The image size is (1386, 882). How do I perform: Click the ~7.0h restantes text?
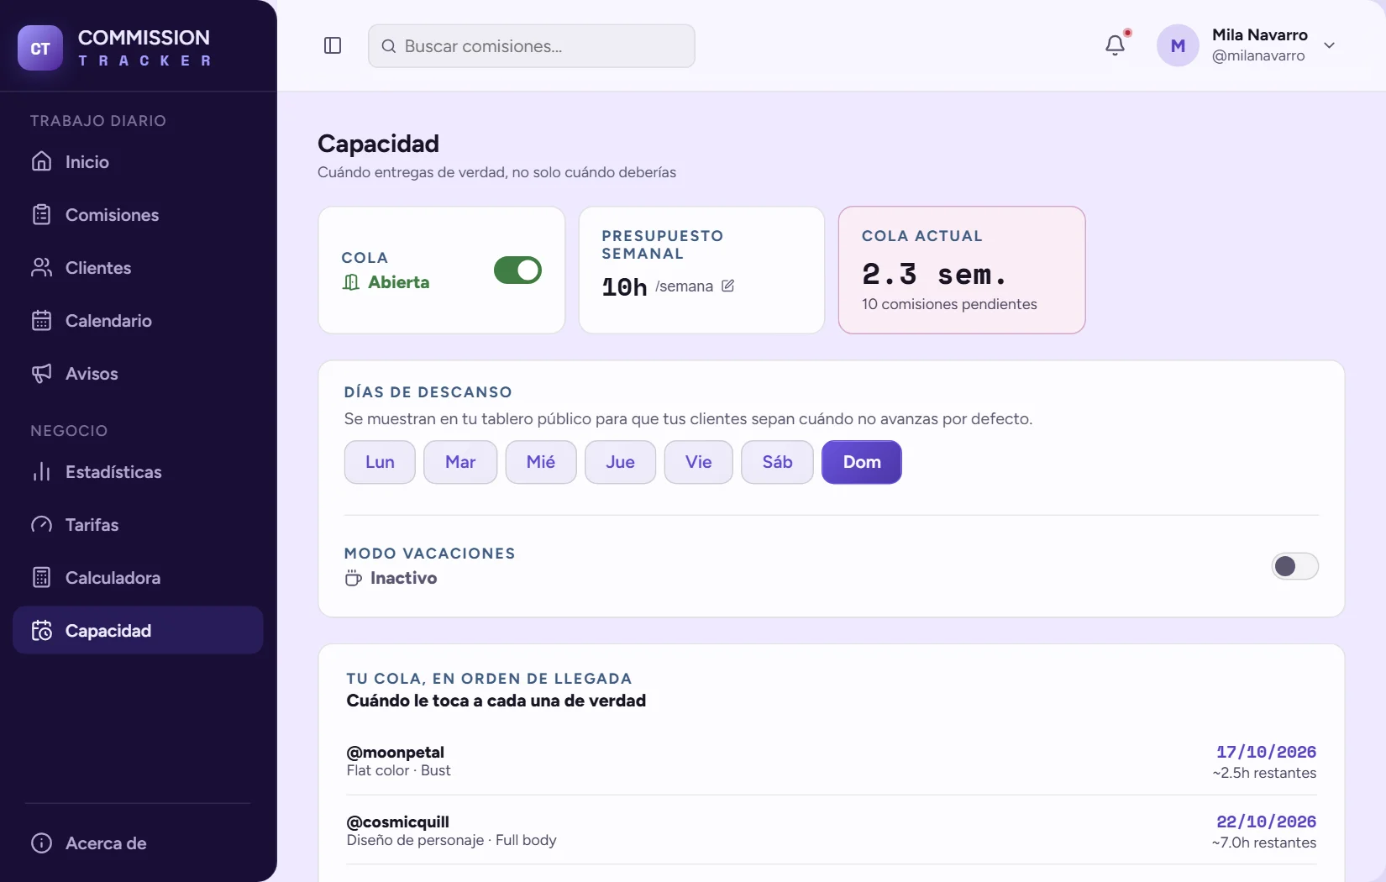(x=1264, y=843)
